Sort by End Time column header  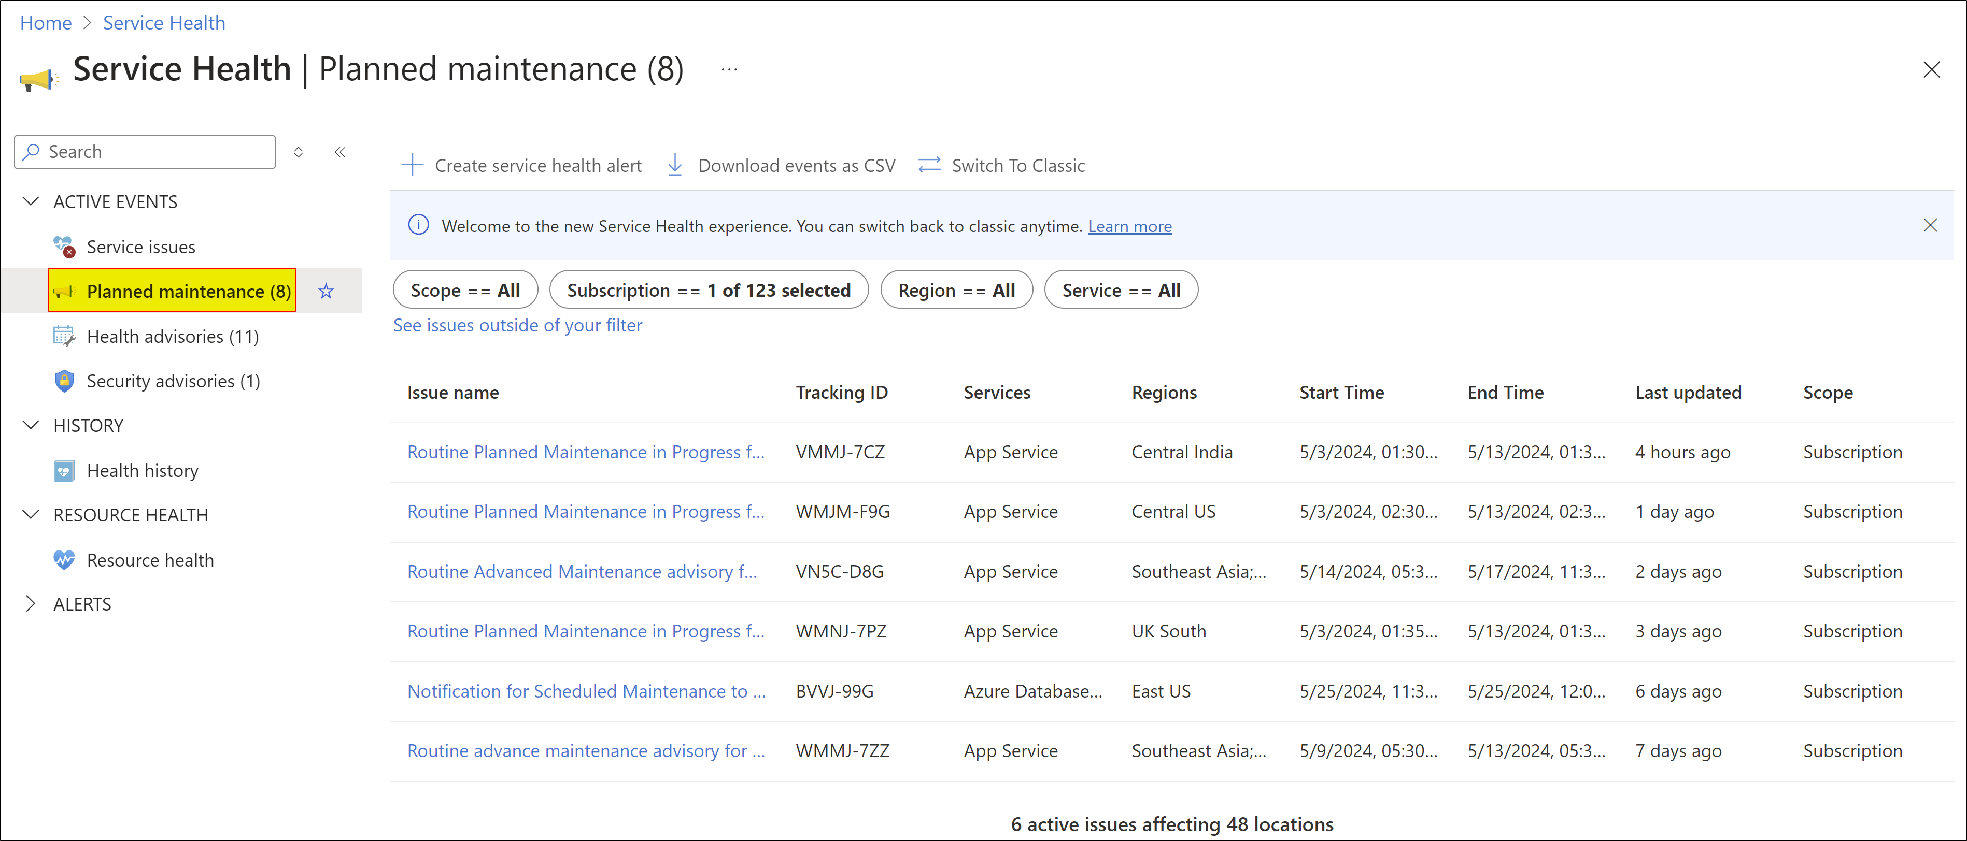tap(1506, 392)
